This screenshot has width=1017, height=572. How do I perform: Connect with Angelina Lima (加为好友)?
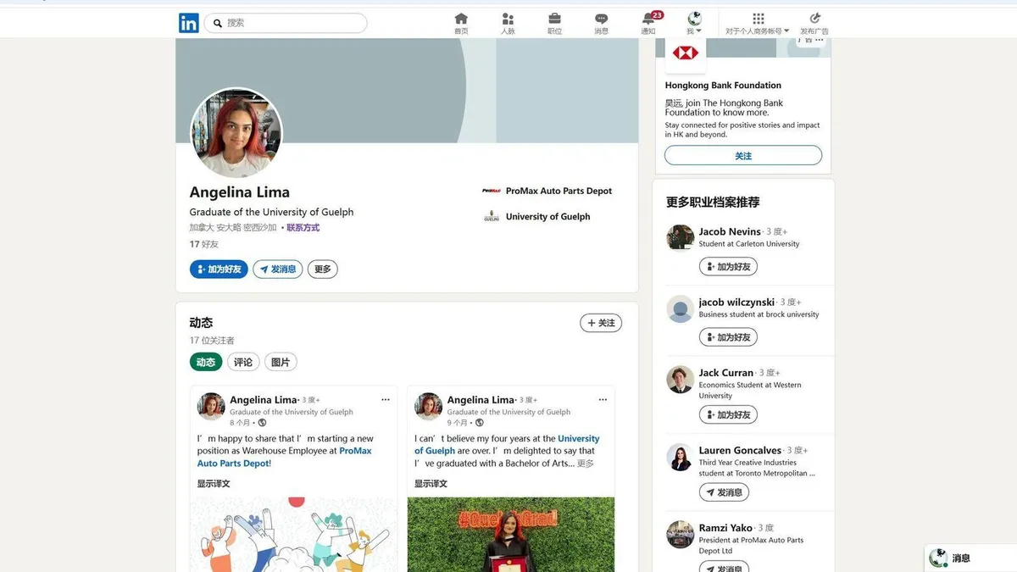click(x=219, y=269)
